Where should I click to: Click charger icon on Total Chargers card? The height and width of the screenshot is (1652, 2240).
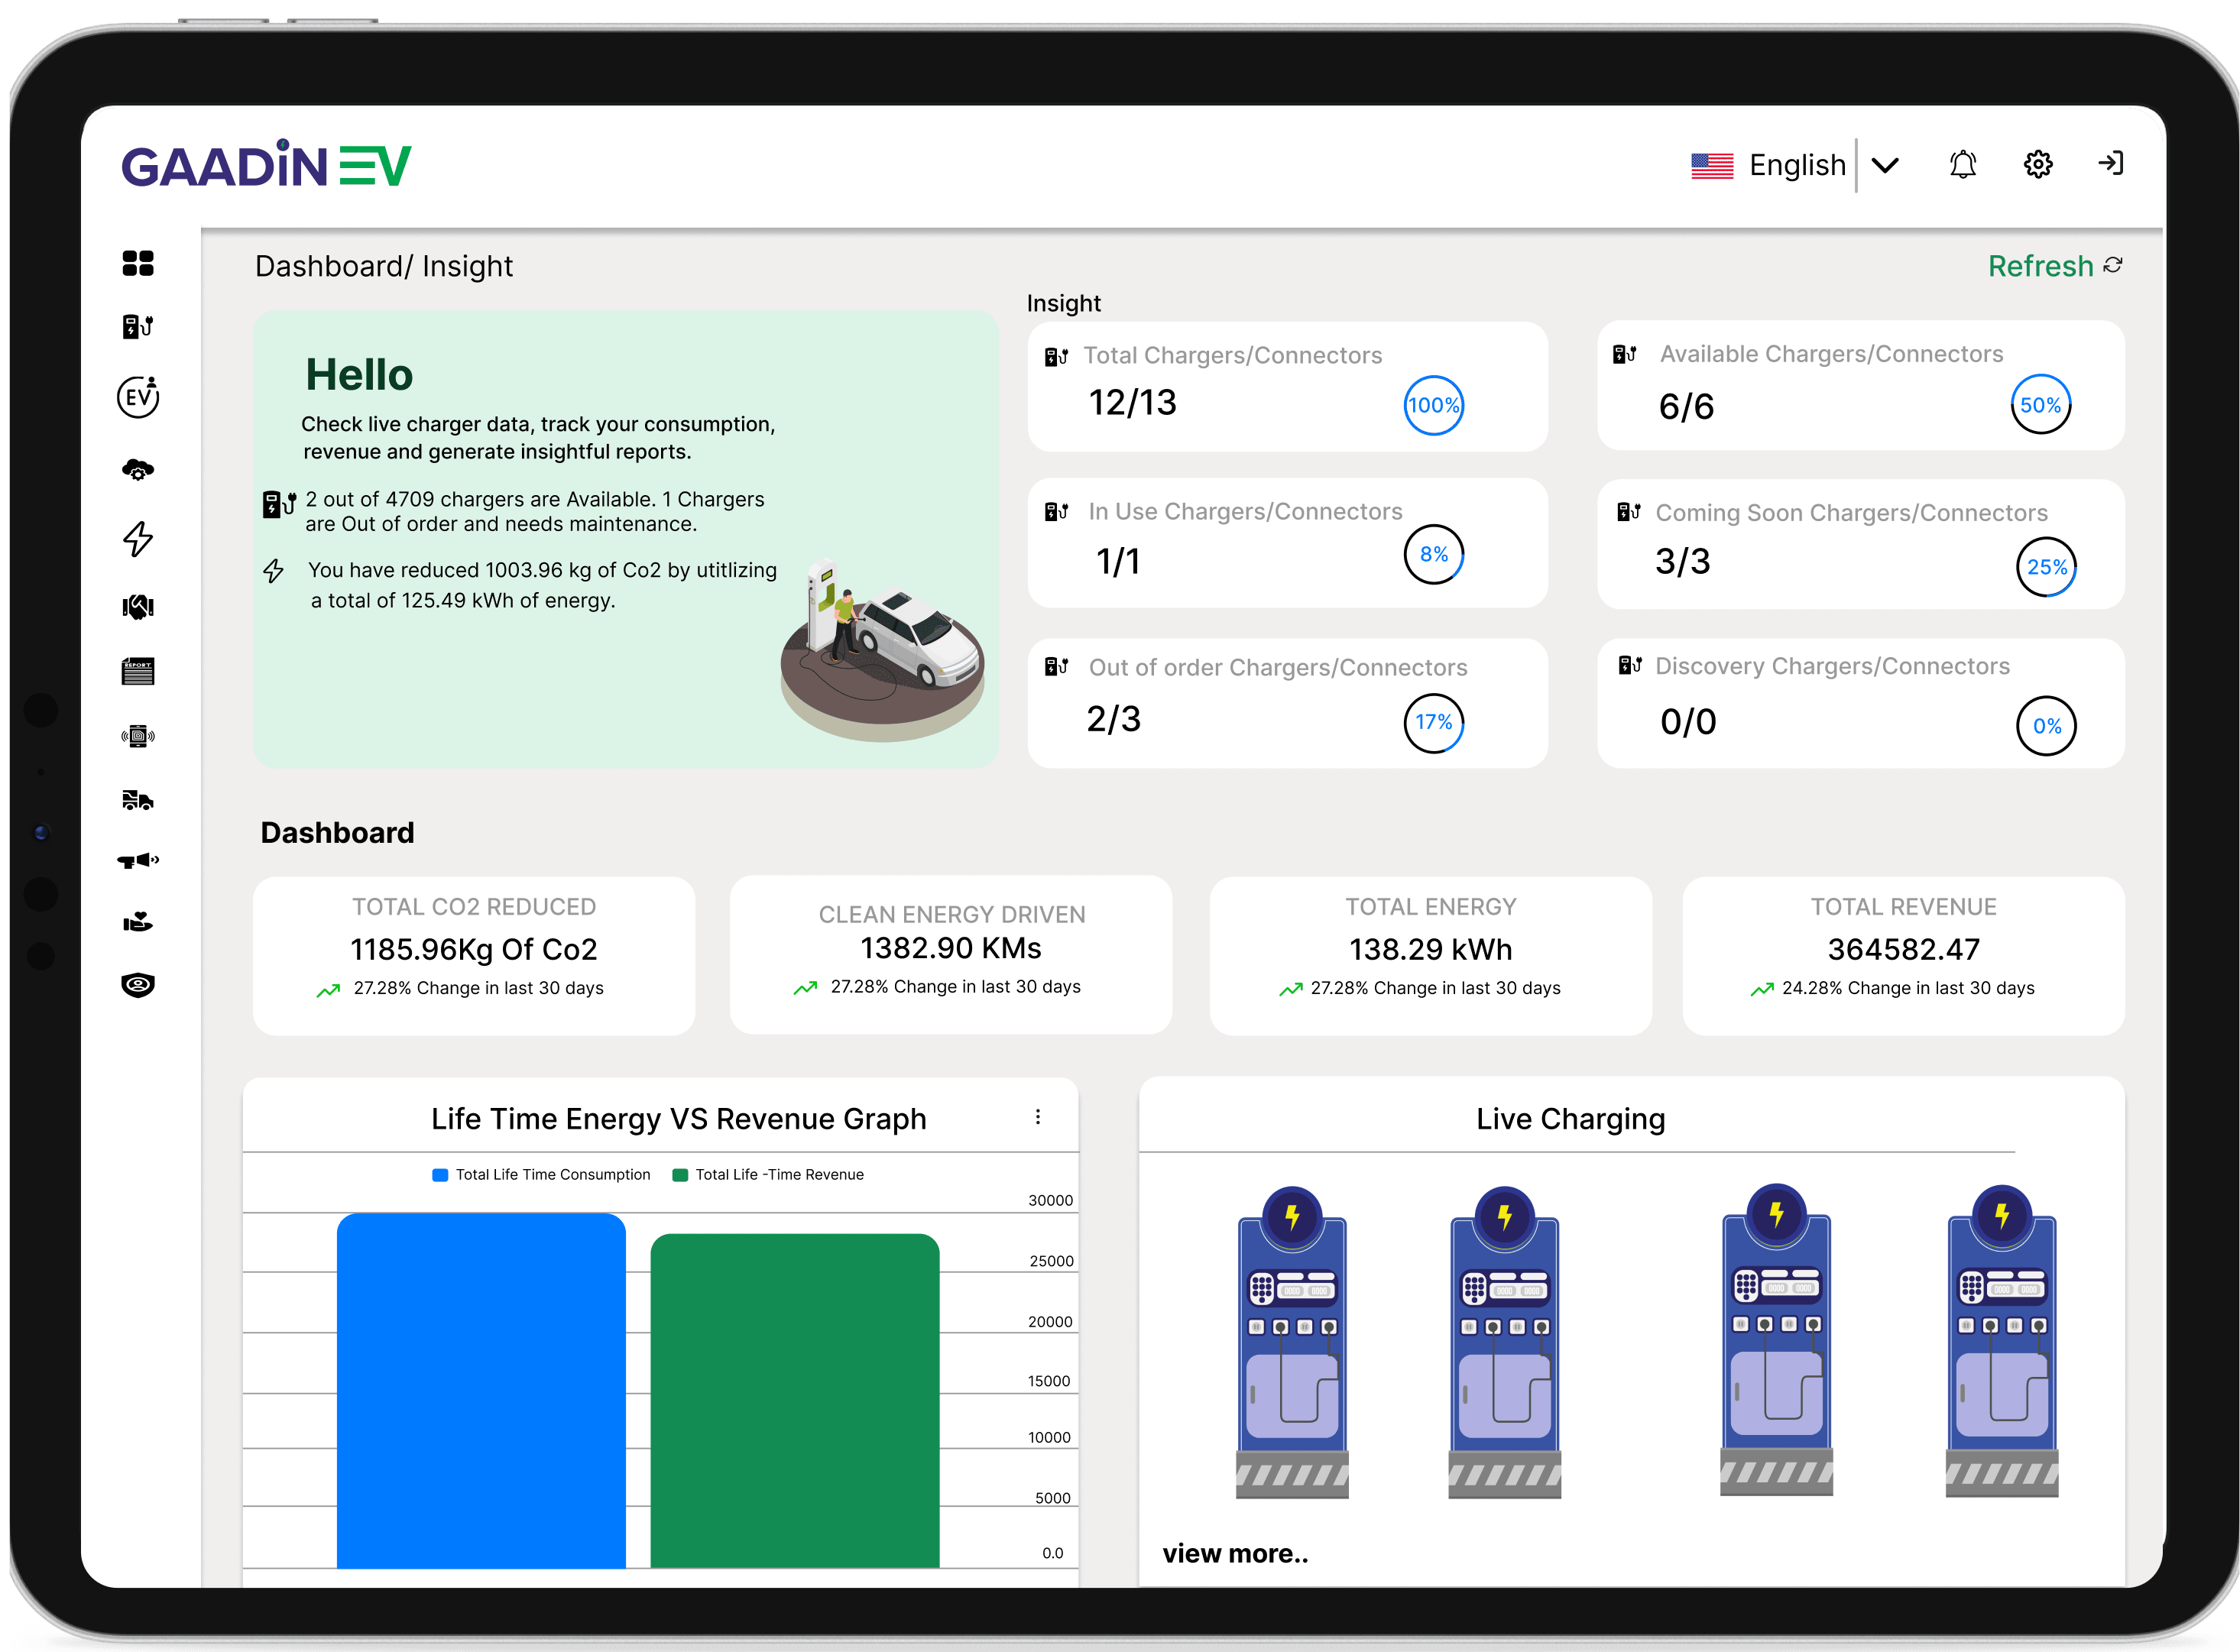point(1056,356)
